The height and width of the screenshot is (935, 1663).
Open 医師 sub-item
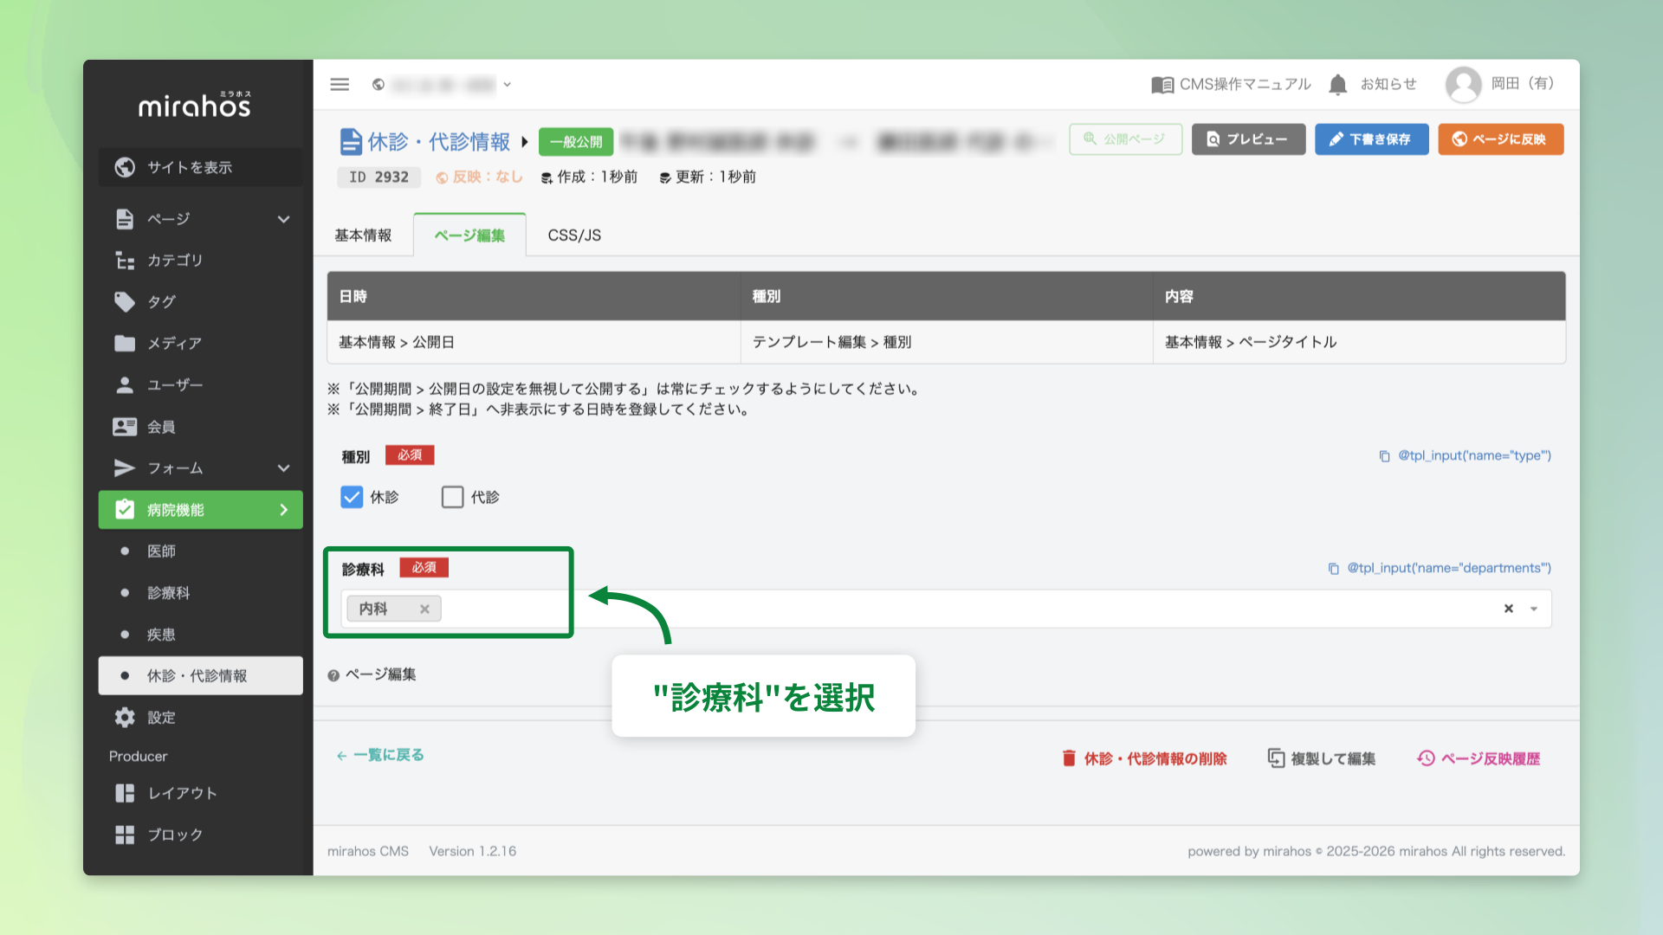161,551
